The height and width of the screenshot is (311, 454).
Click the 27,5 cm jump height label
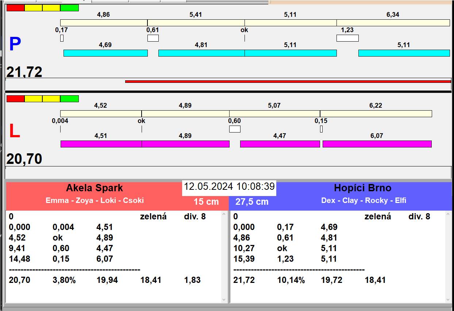point(252,201)
